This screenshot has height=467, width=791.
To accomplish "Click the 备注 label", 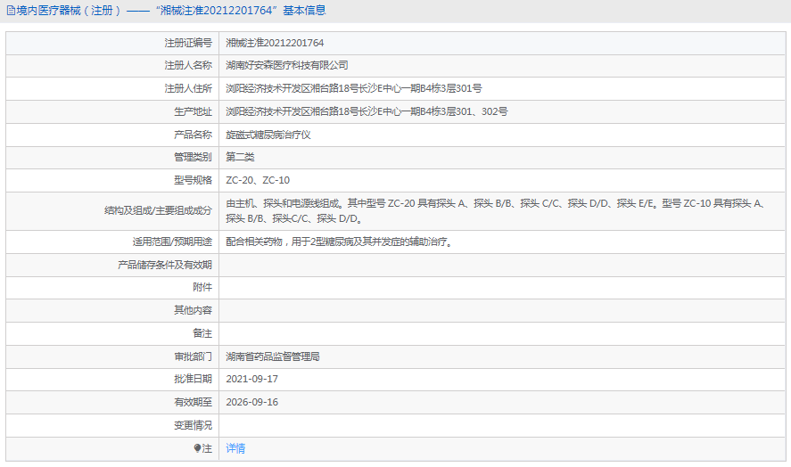I will click(202, 333).
